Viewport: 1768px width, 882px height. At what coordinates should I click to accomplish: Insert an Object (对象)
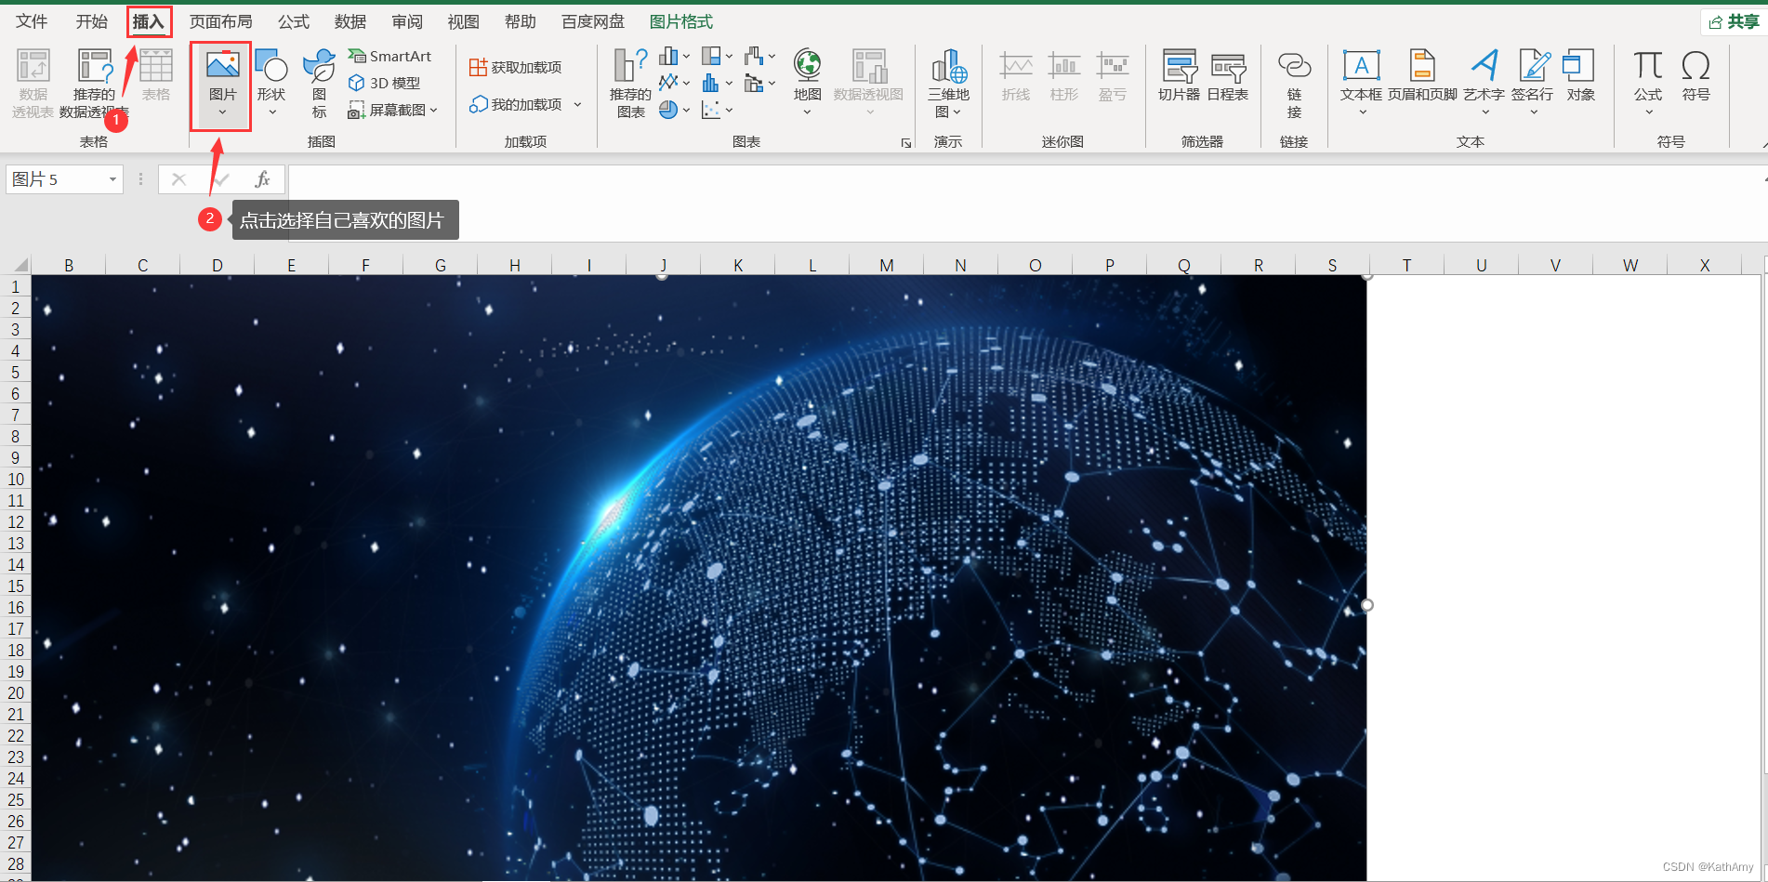coord(1580,76)
